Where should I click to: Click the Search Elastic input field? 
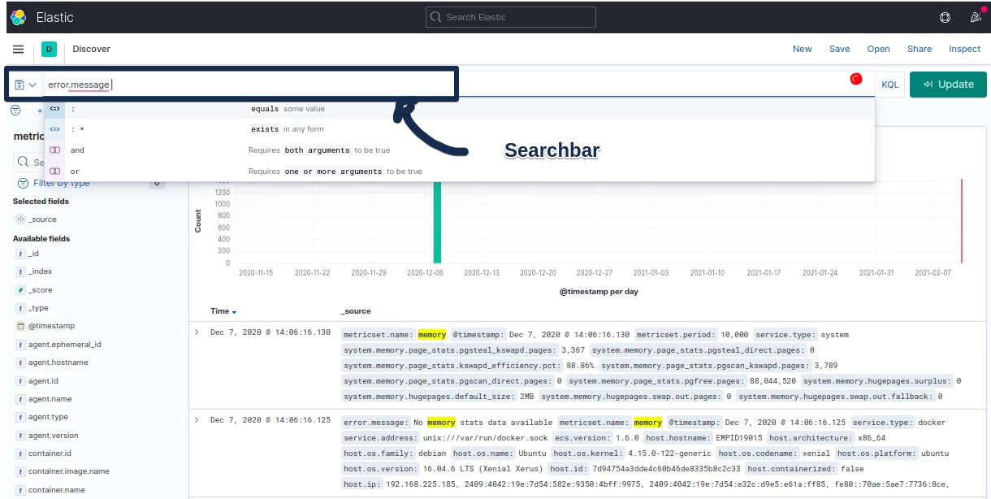click(510, 17)
